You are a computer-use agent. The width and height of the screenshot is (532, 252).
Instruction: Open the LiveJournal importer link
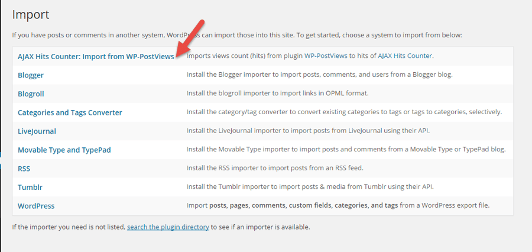37,131
